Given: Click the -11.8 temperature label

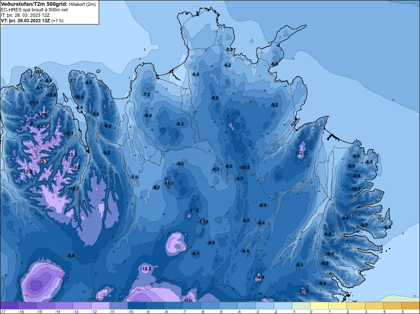Looking at the screenshot, I should 28,123.
